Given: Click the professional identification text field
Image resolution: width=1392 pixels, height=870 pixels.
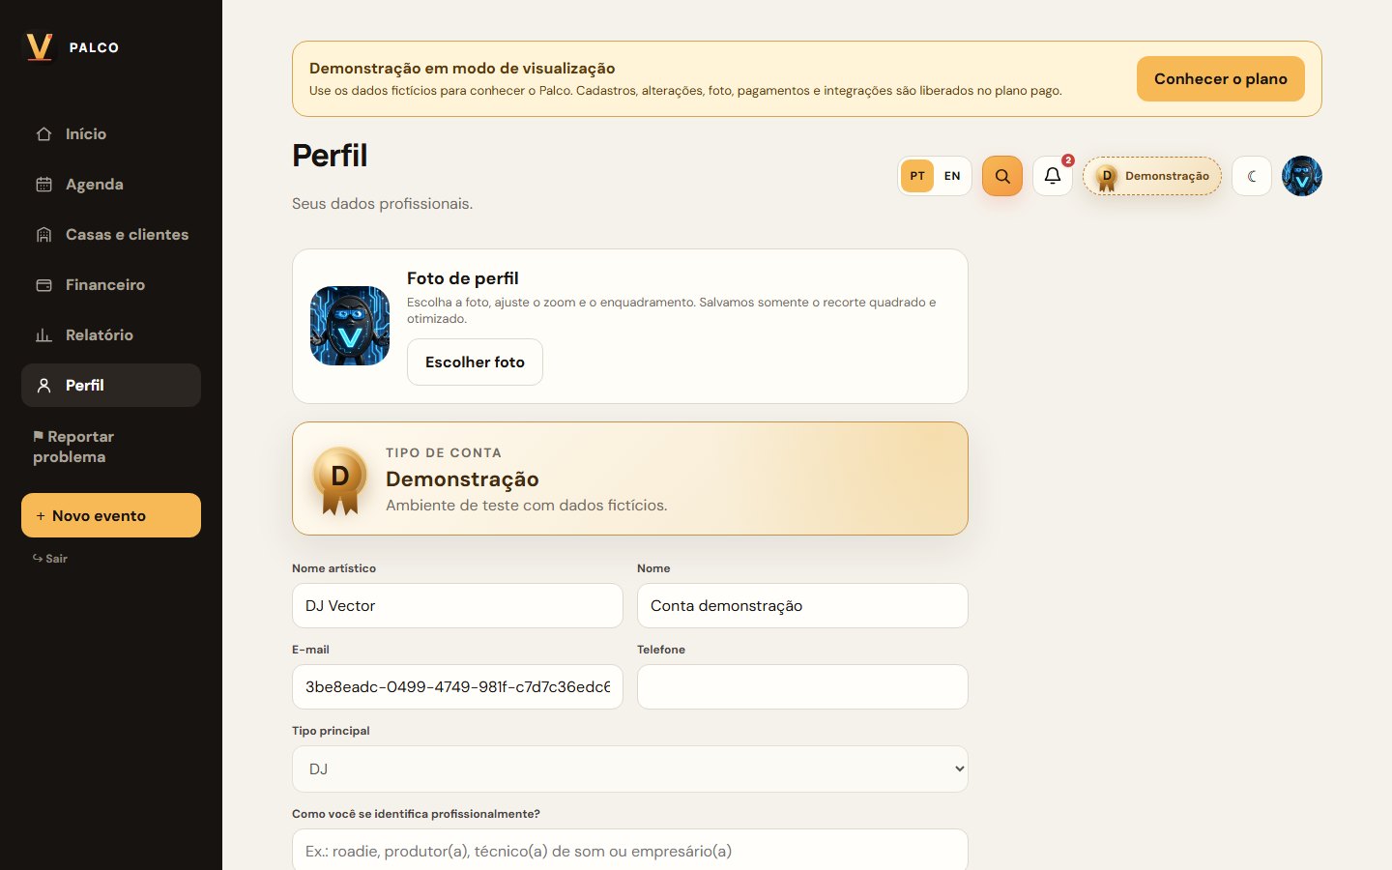Looking at the screenshot, I should (630, 850).
